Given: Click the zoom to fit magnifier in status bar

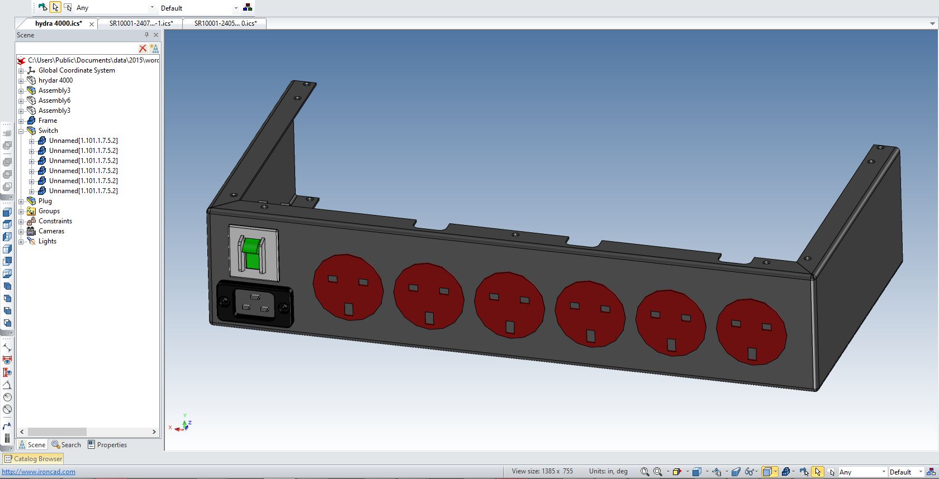Looking at the screenshot, I should click(x=644, y=472).
